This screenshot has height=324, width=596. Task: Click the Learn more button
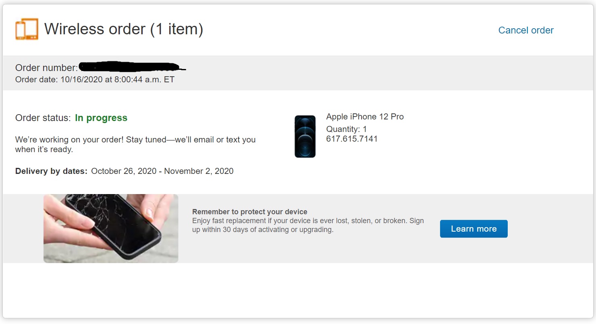[473, 229]
